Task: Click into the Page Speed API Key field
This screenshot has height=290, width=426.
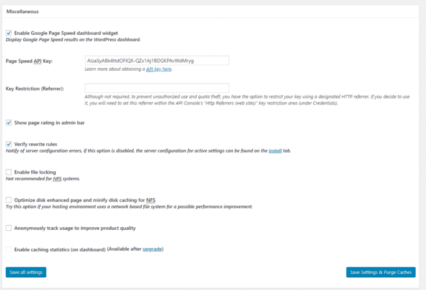Action: tap(157, 60)
